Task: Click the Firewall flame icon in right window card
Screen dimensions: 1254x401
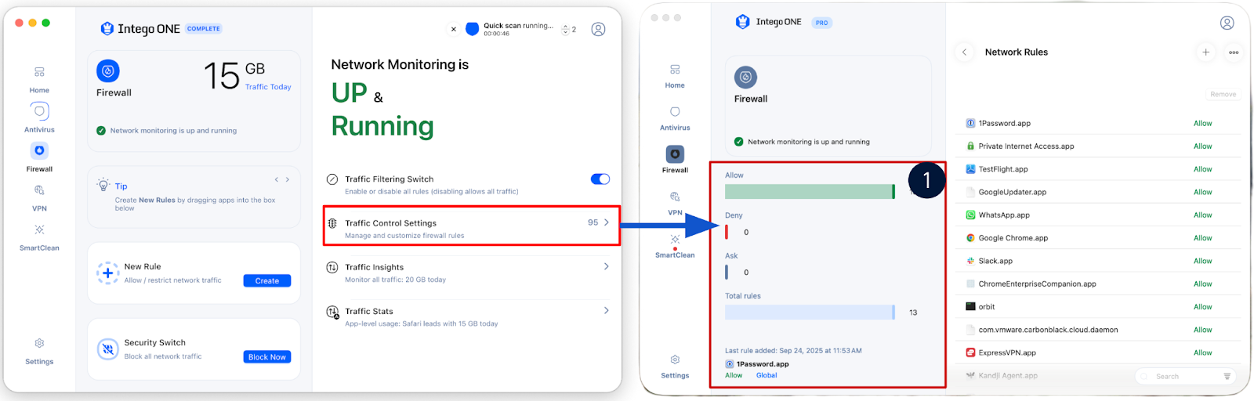Action: (x=745, y=77)
